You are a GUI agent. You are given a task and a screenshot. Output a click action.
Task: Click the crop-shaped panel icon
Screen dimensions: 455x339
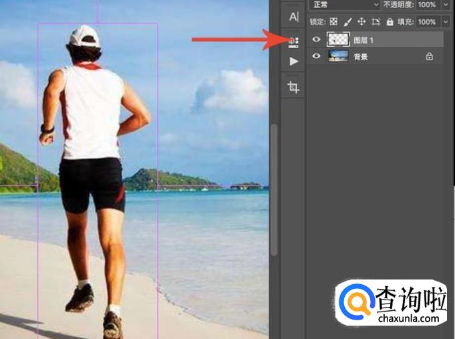click(293, 87)
